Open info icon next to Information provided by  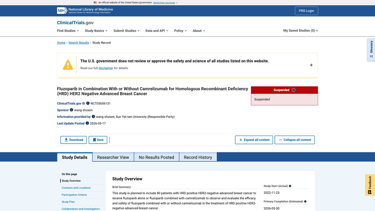point(93,117)
